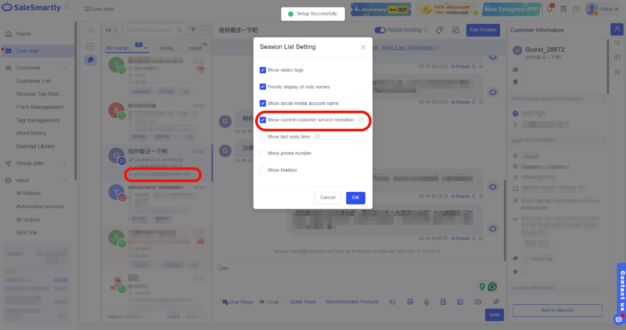Viewport: 626px width, 330px height.
Task: Open help for customer service reception
Action: click(361, 120)
